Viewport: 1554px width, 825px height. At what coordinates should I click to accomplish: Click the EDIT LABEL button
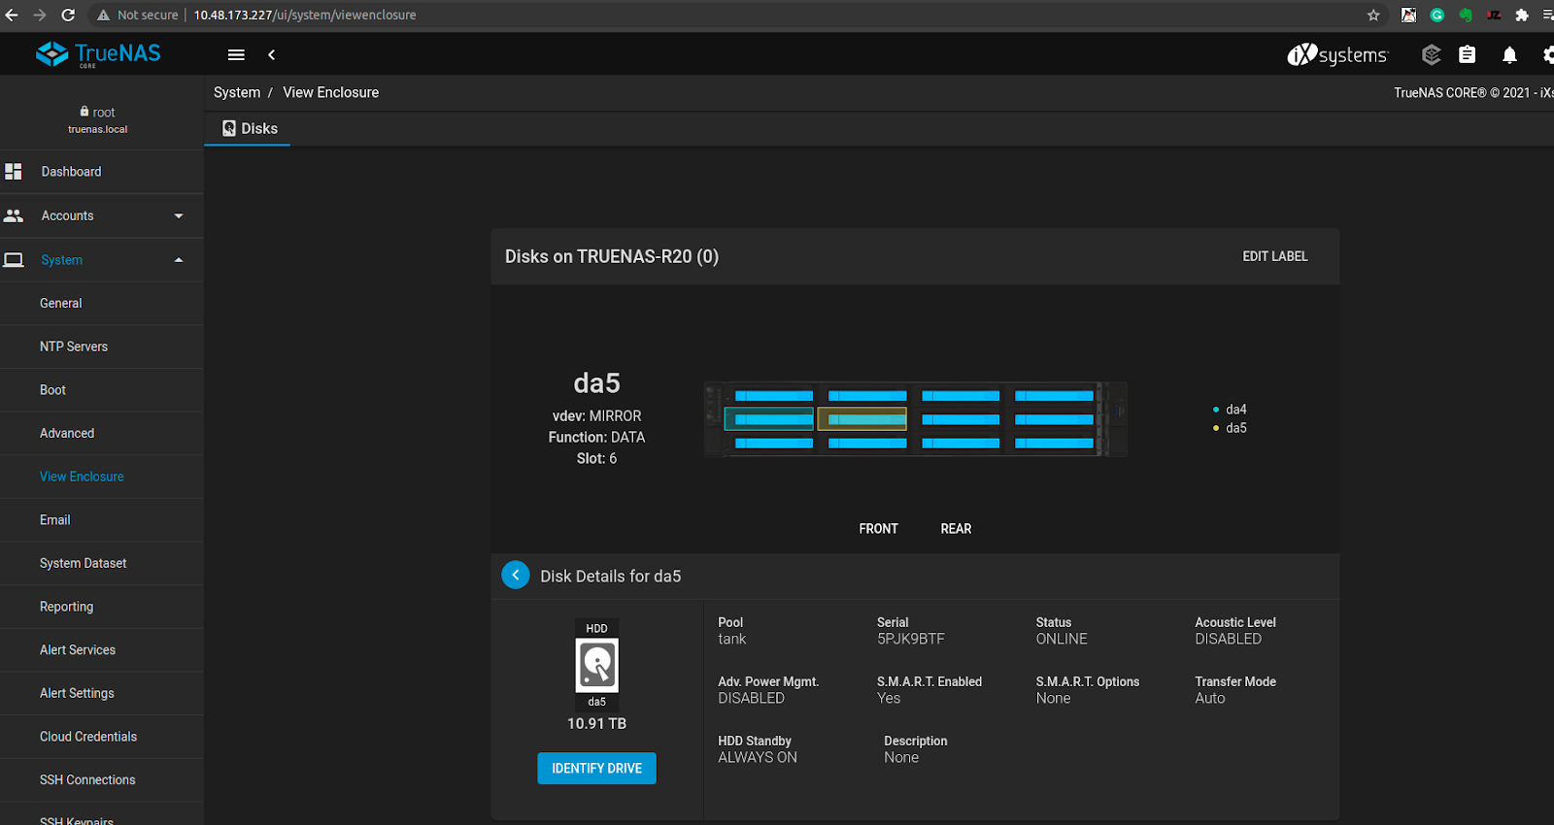pos(1274,256)
